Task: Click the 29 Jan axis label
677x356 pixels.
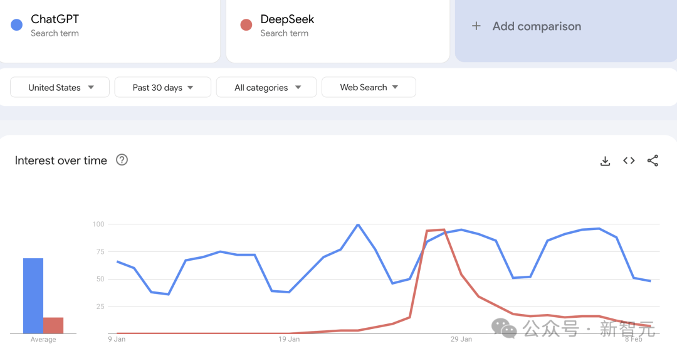Action: pyautogui.click(x=461, y=339)
